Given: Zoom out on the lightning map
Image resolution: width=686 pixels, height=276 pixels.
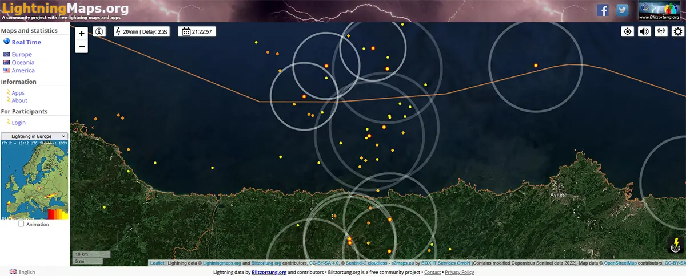Looking at the screenshot, I should click(82, 47).
